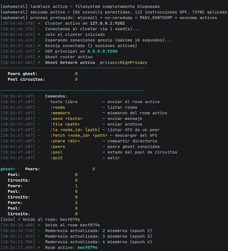Click the ':pool' command
Screen dimensions: 228x251
pos(56,152)
